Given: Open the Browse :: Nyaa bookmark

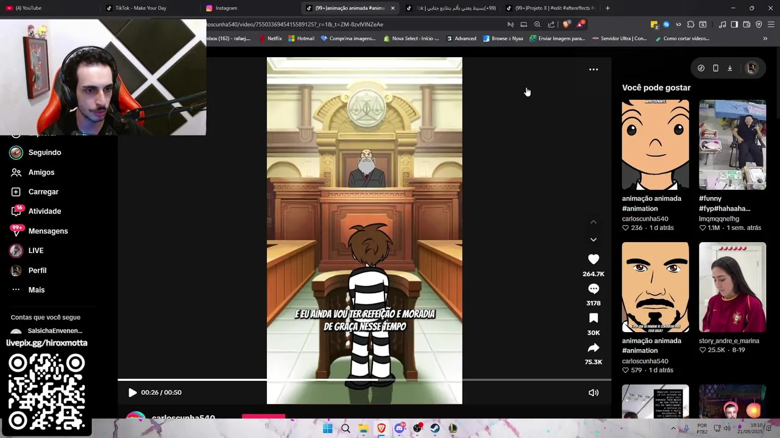Looking at the screenshot, I should pyautogui.click(x=503, y=38).
